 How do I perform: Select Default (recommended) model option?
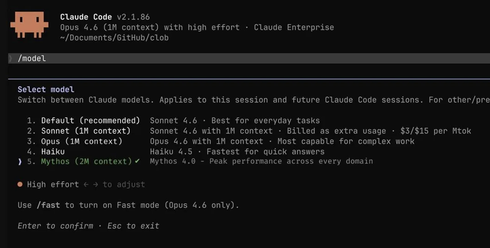coord(91,121)
